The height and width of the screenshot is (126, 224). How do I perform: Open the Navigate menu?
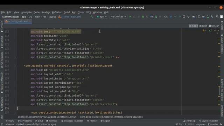27,13
